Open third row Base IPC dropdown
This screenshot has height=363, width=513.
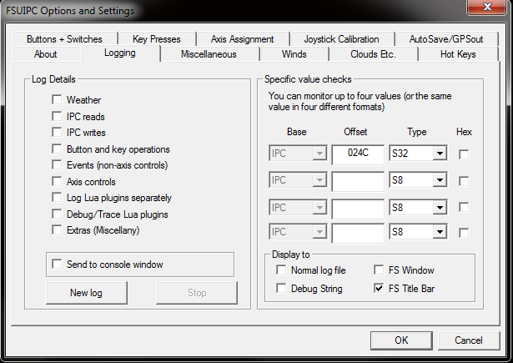[298, 207]
